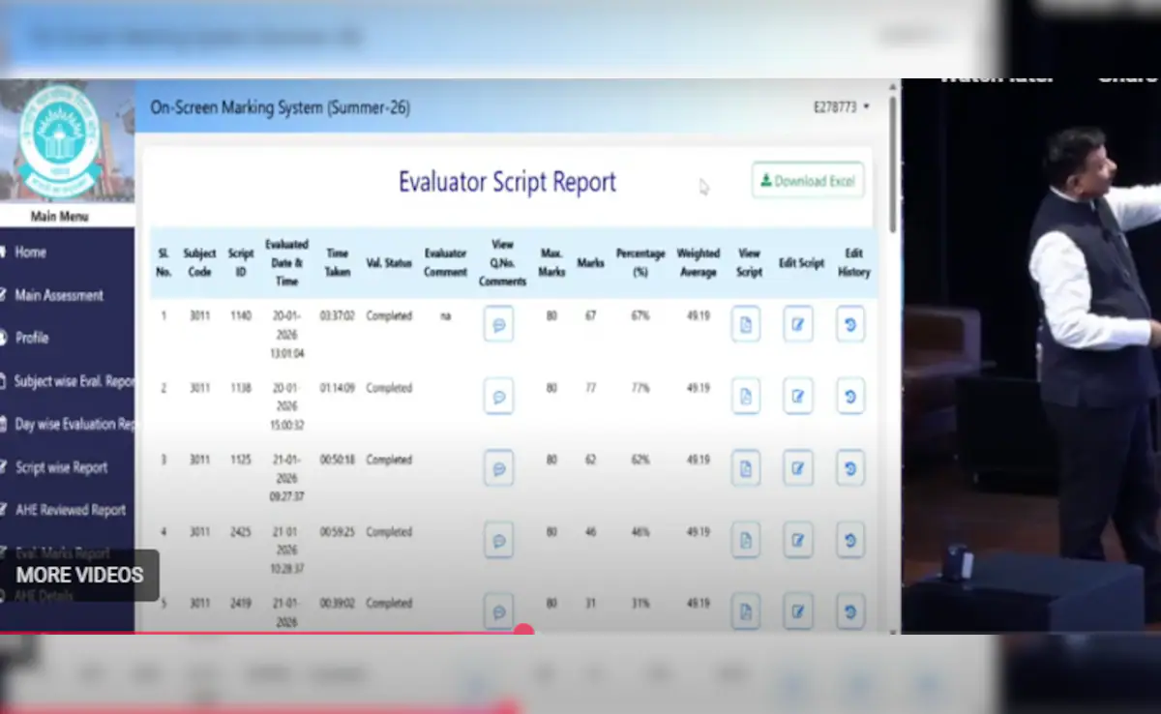View script document for script 2419
The height and width of the screenshot is (714, 1161).
click(x=745, y=610)
